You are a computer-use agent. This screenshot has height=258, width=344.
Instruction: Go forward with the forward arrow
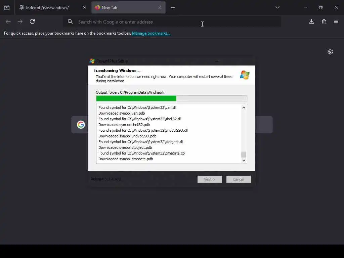(x=20, y=21)
